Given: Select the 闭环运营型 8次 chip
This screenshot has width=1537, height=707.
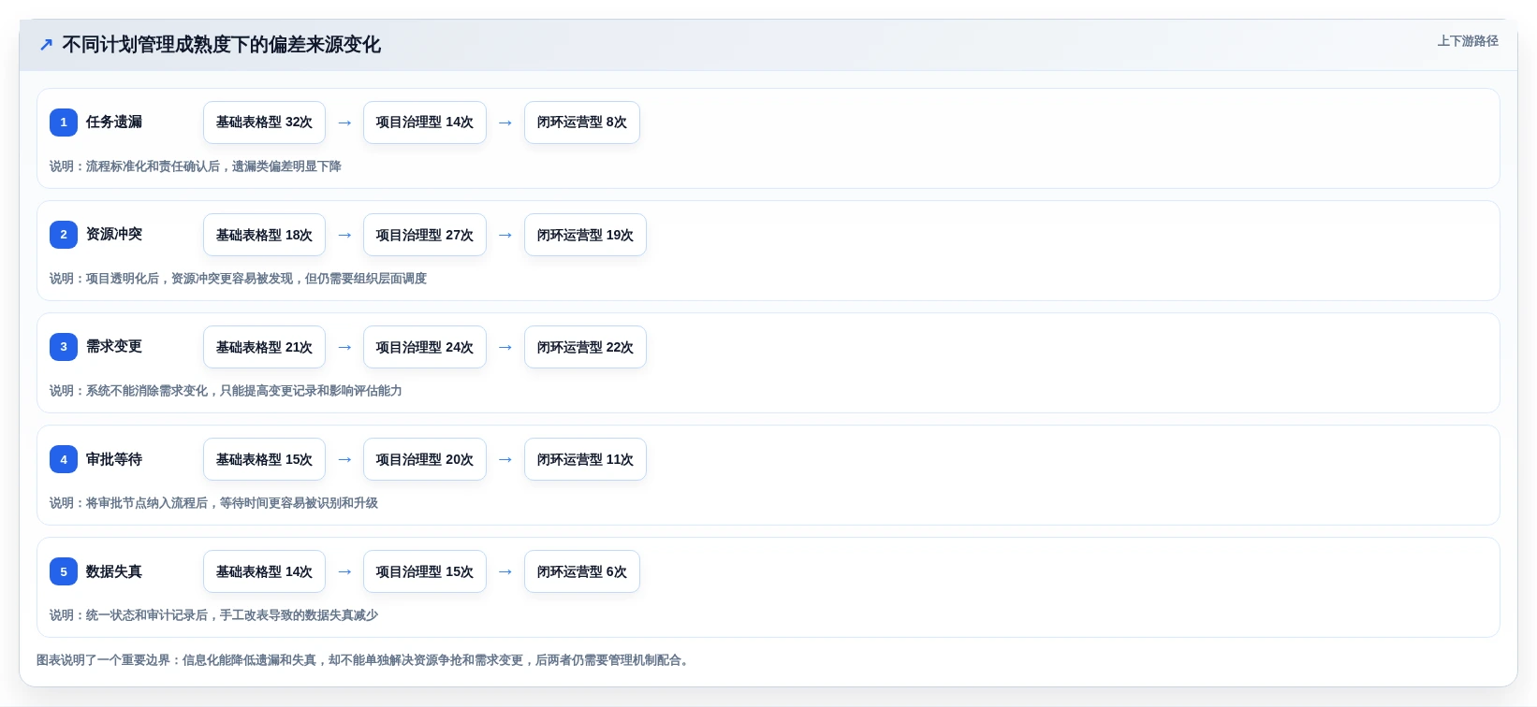Looking at the screenshot, I should coord(582,123).
